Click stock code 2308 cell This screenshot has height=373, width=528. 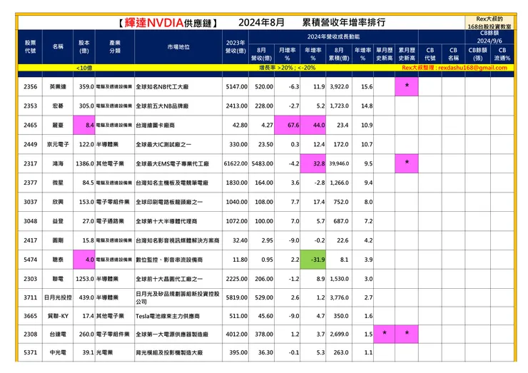pos(30,334)
